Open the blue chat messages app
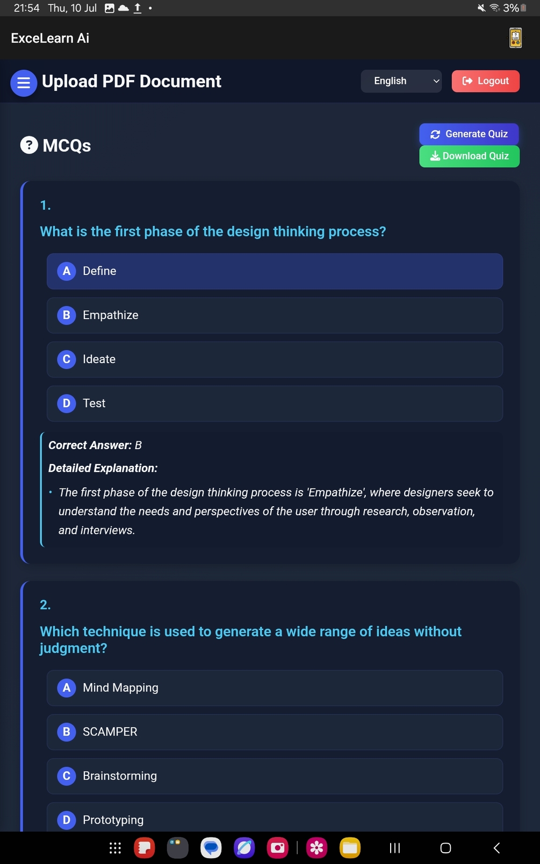This screenshot has height=864, width=540. click(x=211, y=848)
